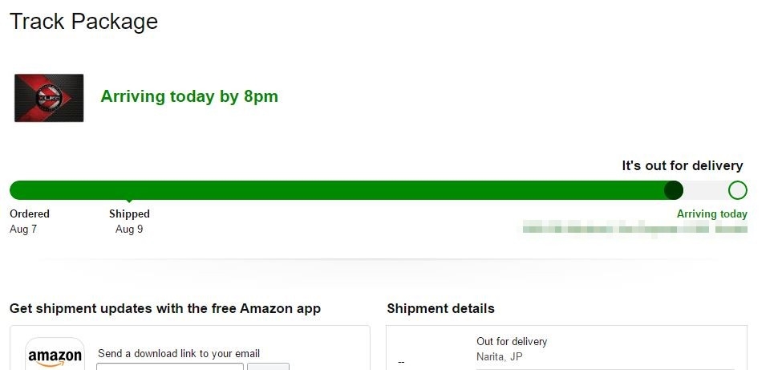Image resolution: width=782 pixels, height=370 pixels.
Task: Focus the email address input field
Action: point(169,366)
